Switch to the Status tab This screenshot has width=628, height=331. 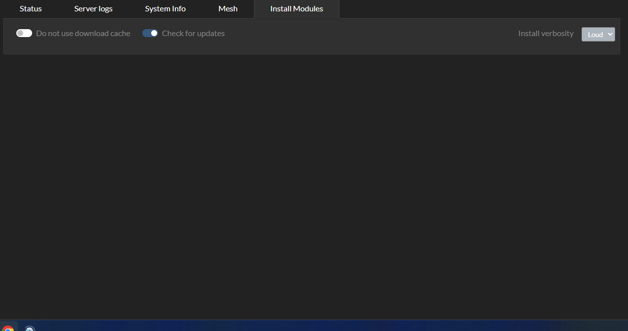(x=31, y=9)
